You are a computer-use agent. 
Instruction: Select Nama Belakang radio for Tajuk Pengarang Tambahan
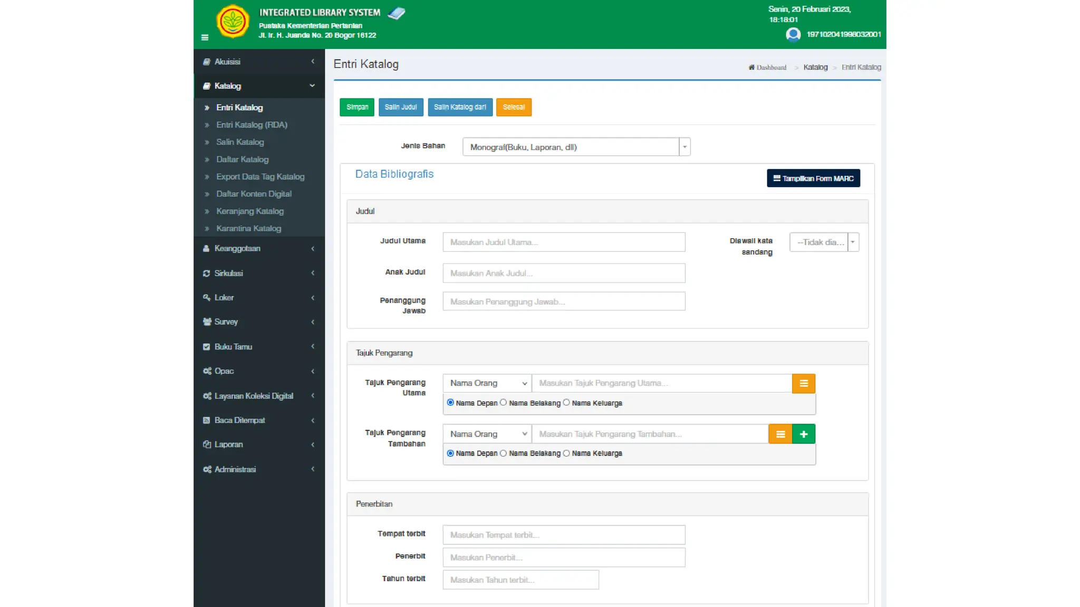(503, 453)
